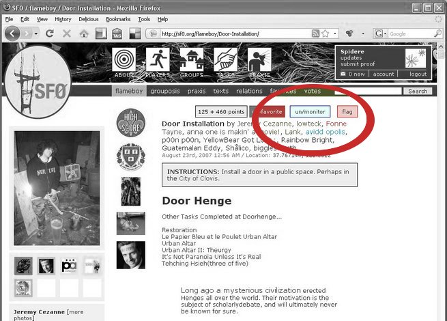Switch to the grouposis tab

(165, 91)
